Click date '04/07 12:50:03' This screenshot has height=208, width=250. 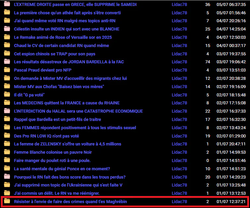coord(231,37)
